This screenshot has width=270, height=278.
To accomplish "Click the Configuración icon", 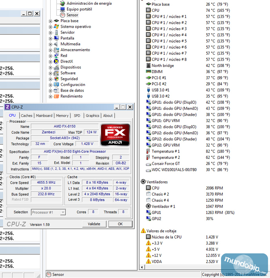I will 56,84.
